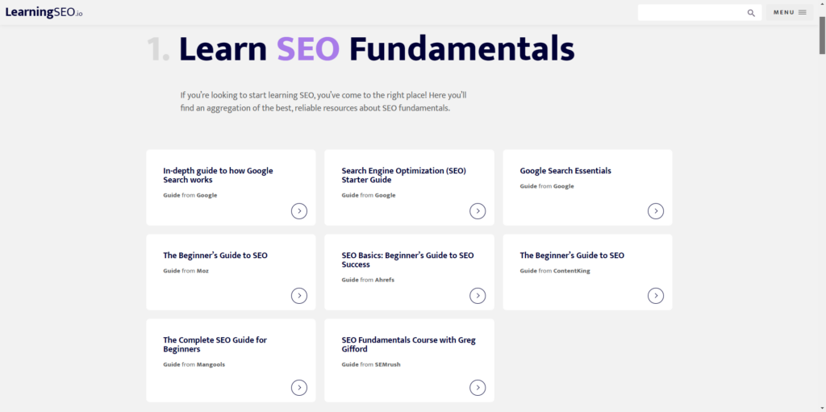Select the ContentKing "Beginner's Guide to SEO" title
826x412 pixels.
572,256
